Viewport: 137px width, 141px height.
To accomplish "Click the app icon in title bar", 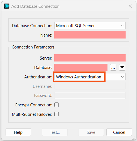I will (x=7, y=6).
